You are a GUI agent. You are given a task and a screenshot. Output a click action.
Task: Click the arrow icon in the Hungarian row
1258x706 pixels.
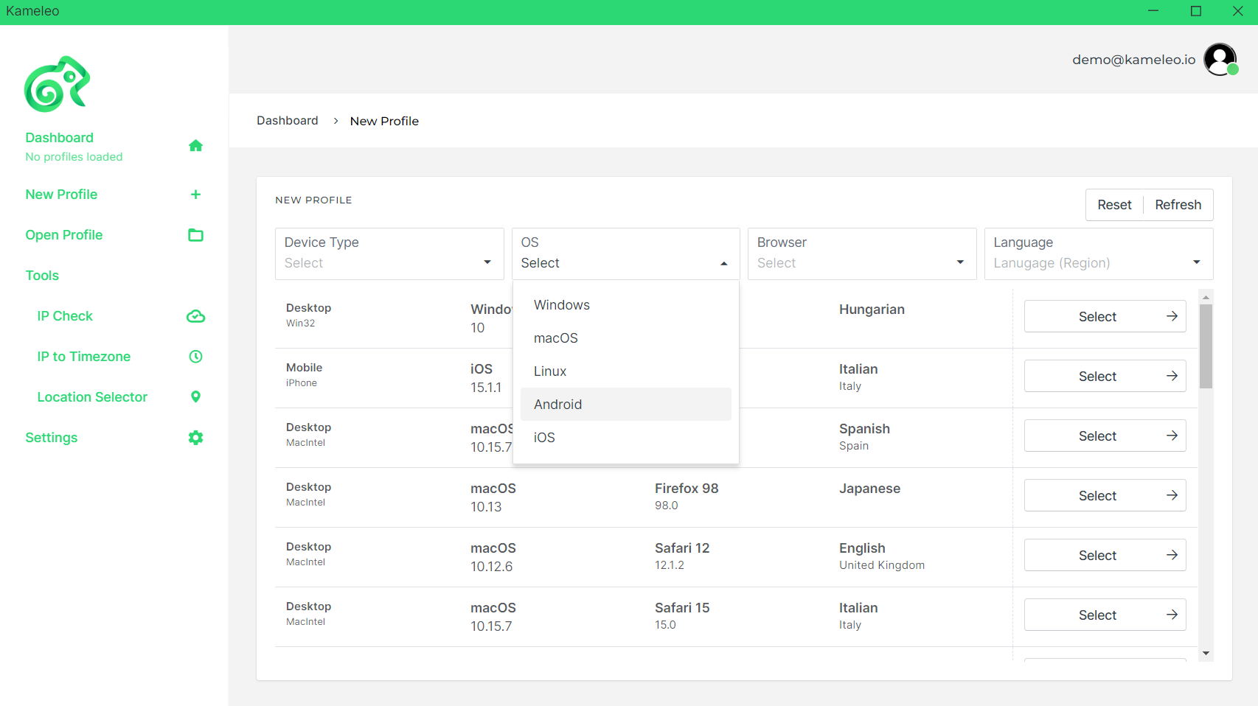tap(1172, 316)
